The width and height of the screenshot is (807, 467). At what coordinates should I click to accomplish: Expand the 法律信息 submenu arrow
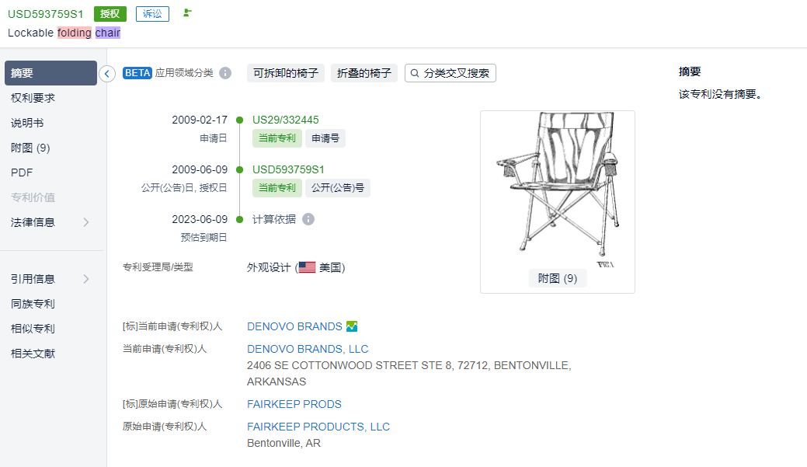[86, 222]
